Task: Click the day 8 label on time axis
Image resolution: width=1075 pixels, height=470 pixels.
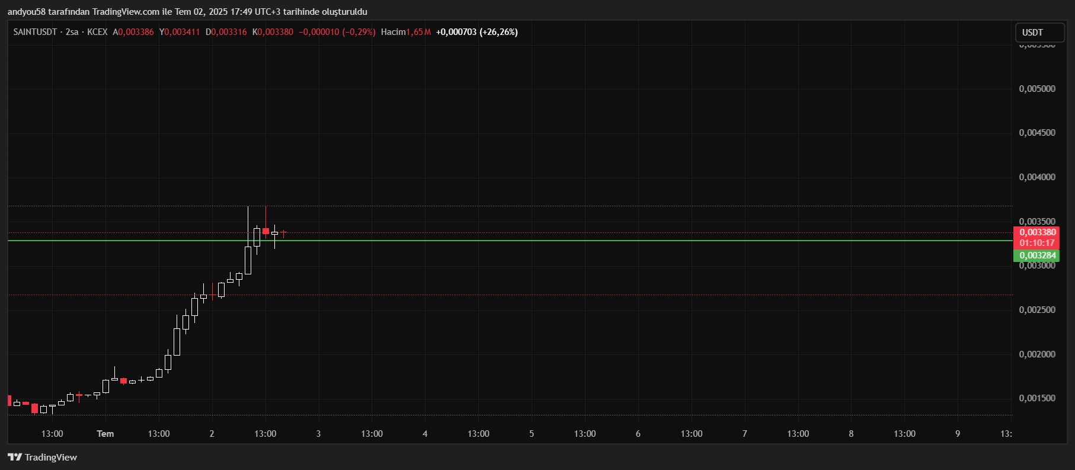Action: click(851, 434)
